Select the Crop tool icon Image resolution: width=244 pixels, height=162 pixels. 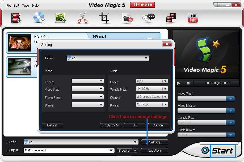point(104,18)
